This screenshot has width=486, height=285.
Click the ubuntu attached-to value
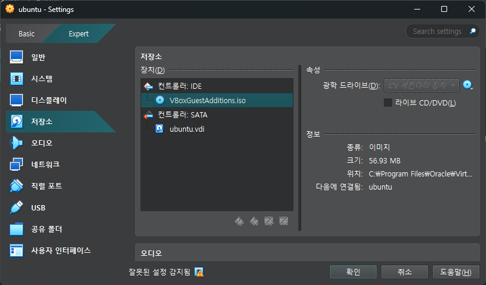(x=380, y=187)
